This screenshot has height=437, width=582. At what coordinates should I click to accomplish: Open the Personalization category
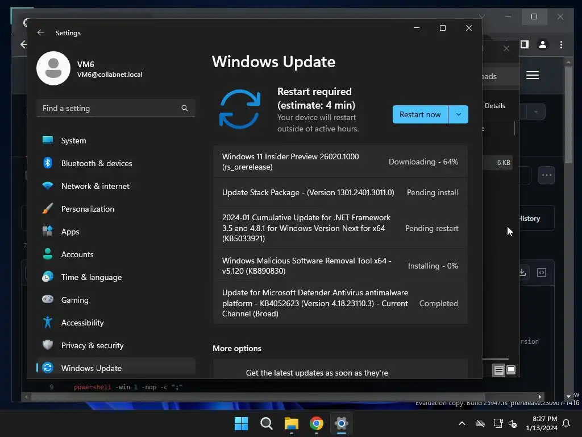116,209
